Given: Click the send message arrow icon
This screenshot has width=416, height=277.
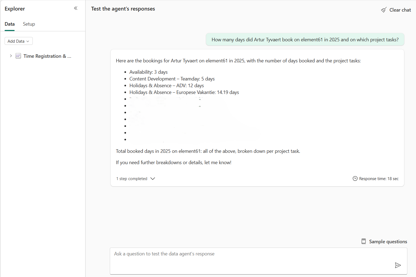Looking at the screenshot, I should pos(398,265).
